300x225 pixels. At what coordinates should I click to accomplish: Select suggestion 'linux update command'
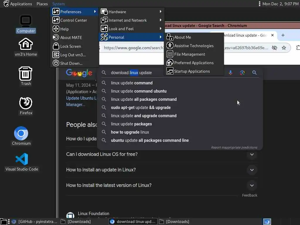[x=180, y=83]
